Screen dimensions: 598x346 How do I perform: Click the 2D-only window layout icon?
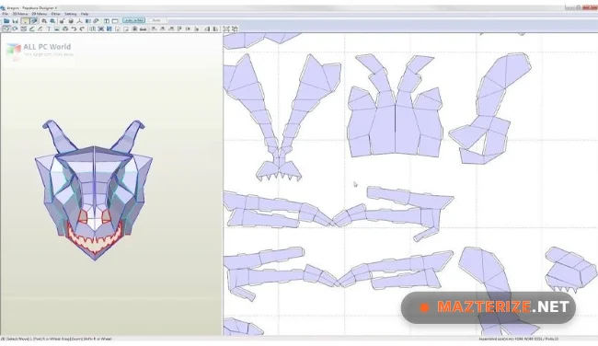(x=115, y=20)
